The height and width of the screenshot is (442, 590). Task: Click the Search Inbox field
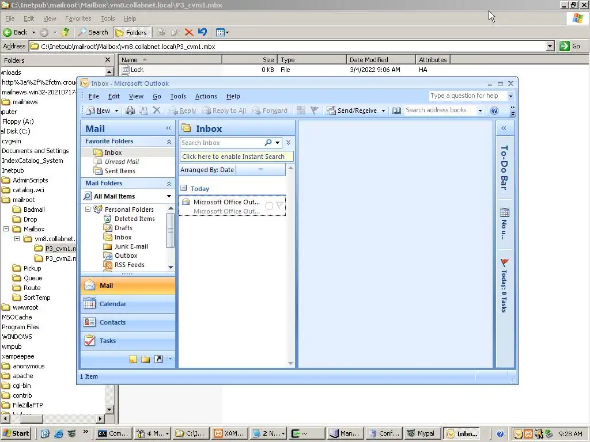(222, 143)
